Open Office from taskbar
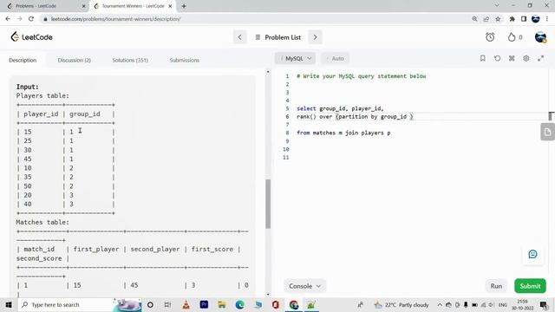This screenshot has height=312, width=555. pyautogui.click(x=276, y=304)
